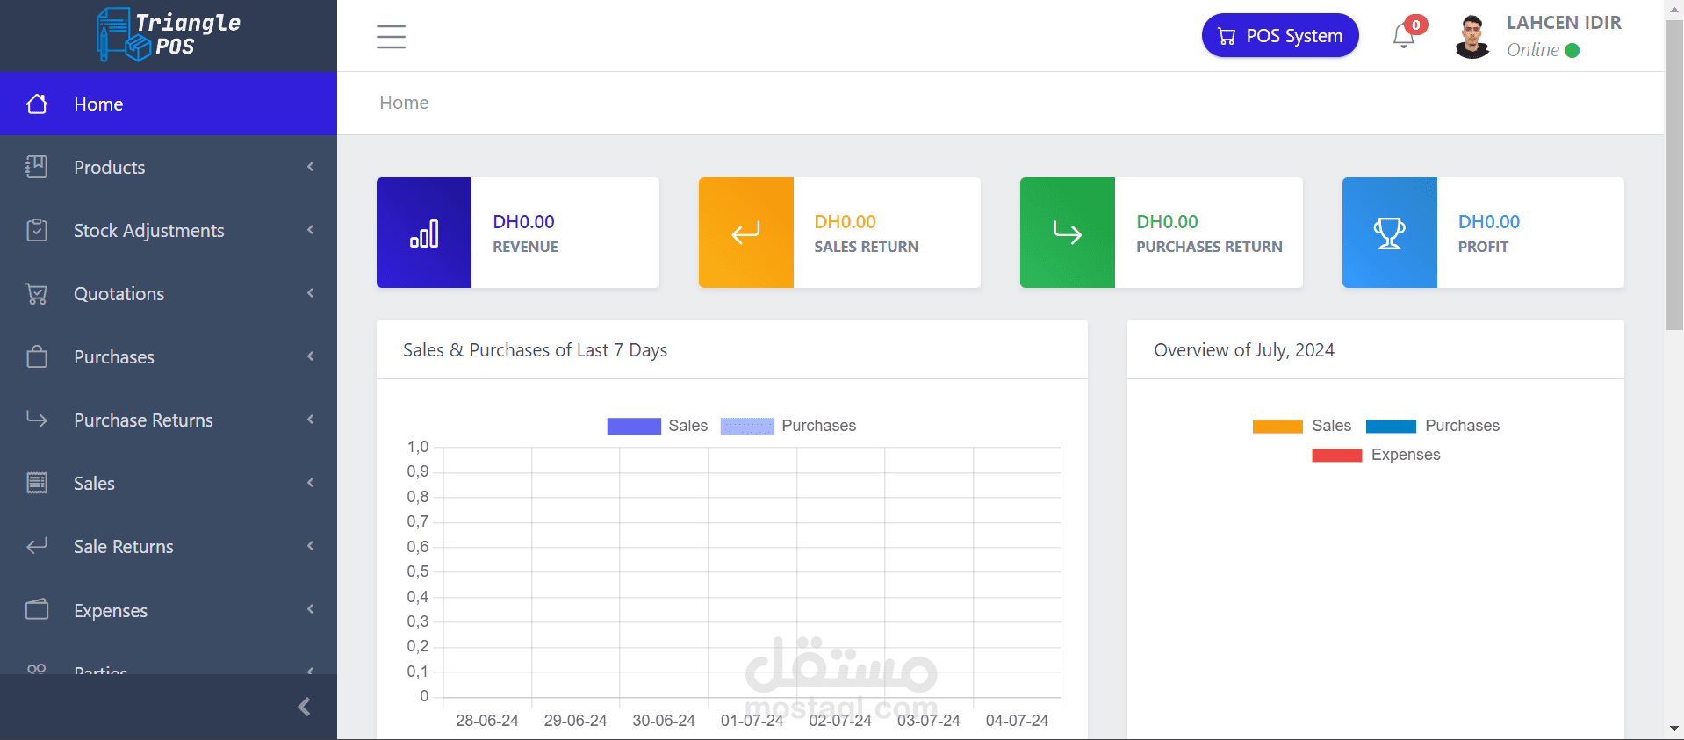1684x740 pixels.
Task: Toggle red Expenses legend in July overview
Action: [x=1376, y=455]
